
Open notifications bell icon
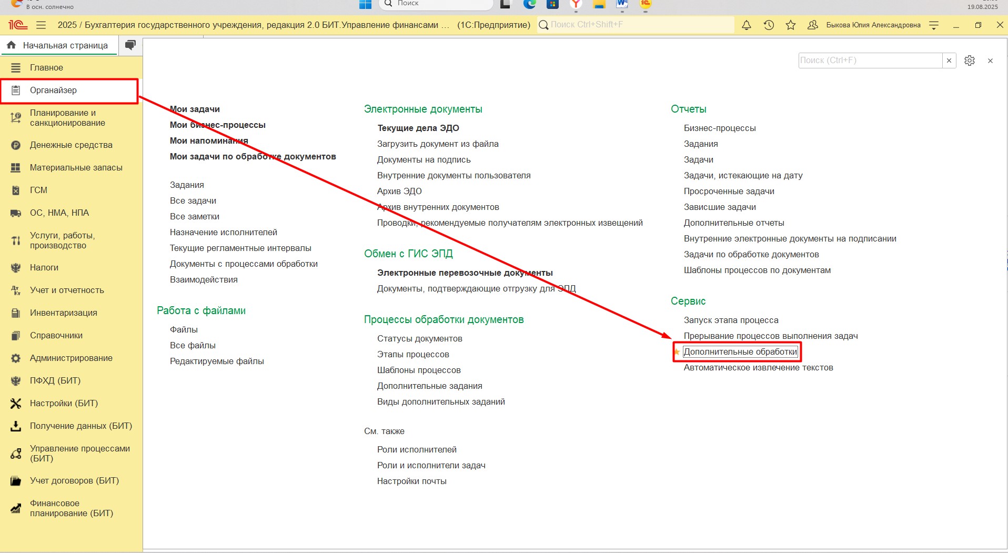point(746,25)
